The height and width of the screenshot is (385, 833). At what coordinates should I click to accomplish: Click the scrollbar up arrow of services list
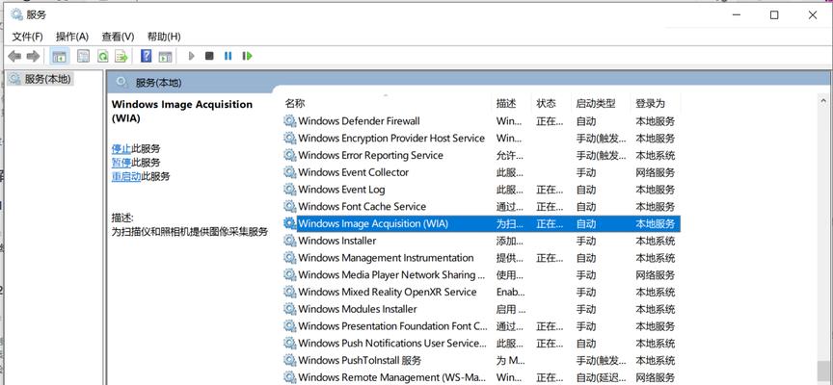pos(823,100)
